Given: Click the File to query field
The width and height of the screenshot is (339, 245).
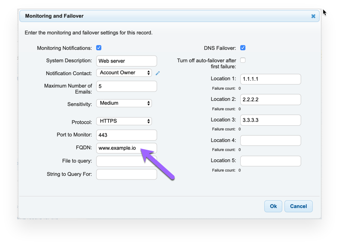Looking at the screenshot, I should pos(127,161).
